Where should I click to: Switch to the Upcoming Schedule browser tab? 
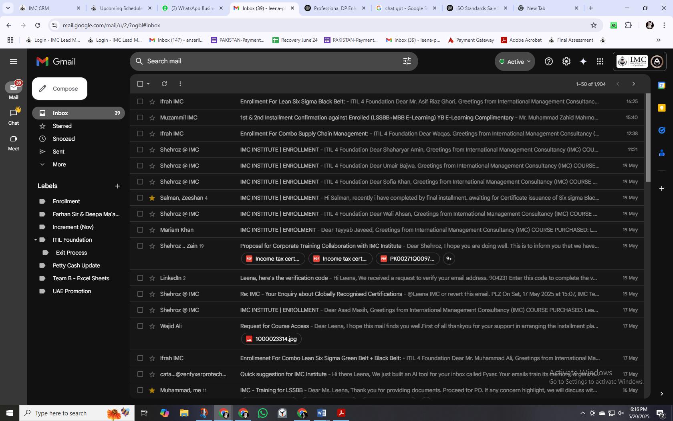coord(121,8)
